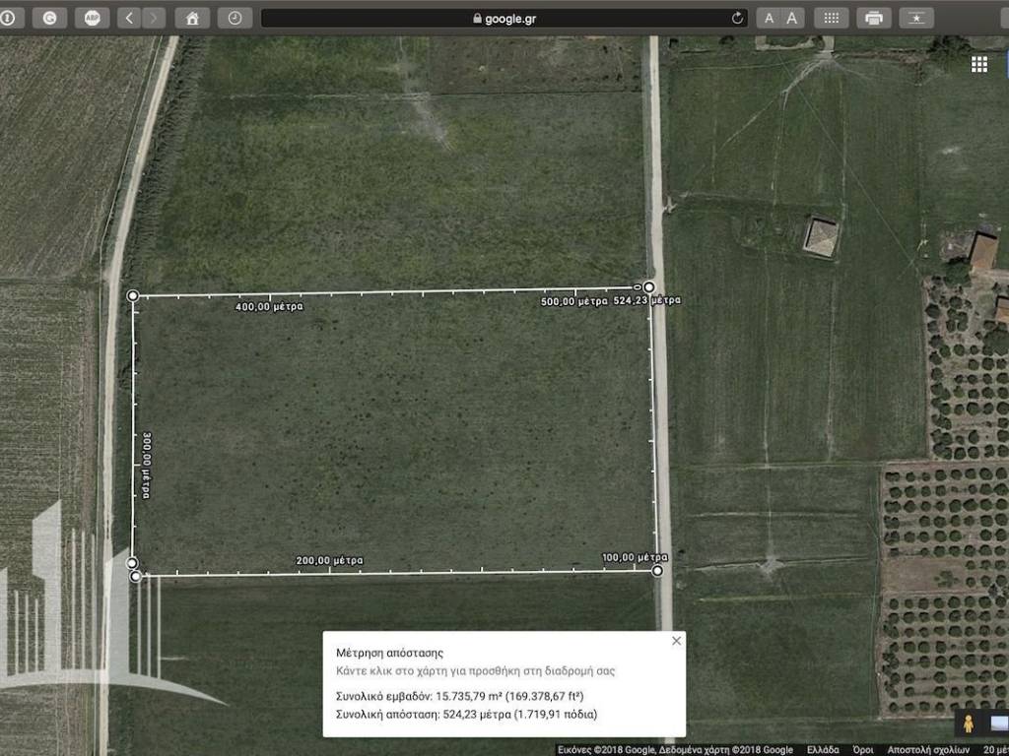Open the Google apps grid on map
Screen dimensions: 1009x756
click(978, 64)
